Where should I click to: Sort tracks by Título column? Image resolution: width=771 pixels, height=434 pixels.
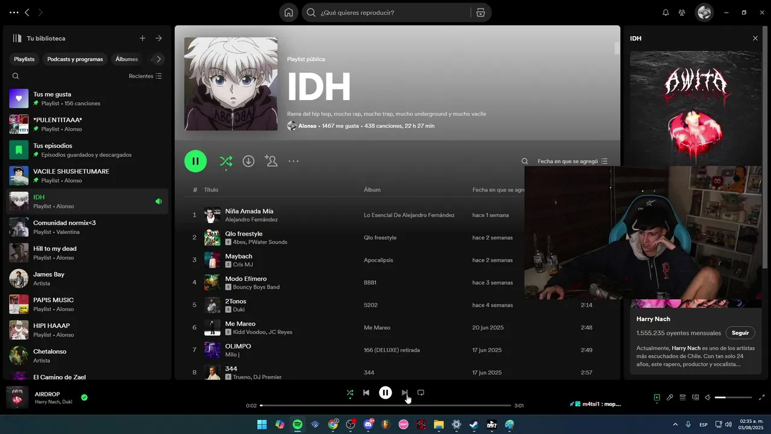(211, 190)
